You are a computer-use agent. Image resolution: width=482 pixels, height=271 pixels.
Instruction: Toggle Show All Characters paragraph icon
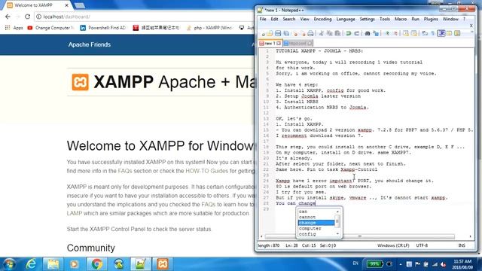(433, 33)
